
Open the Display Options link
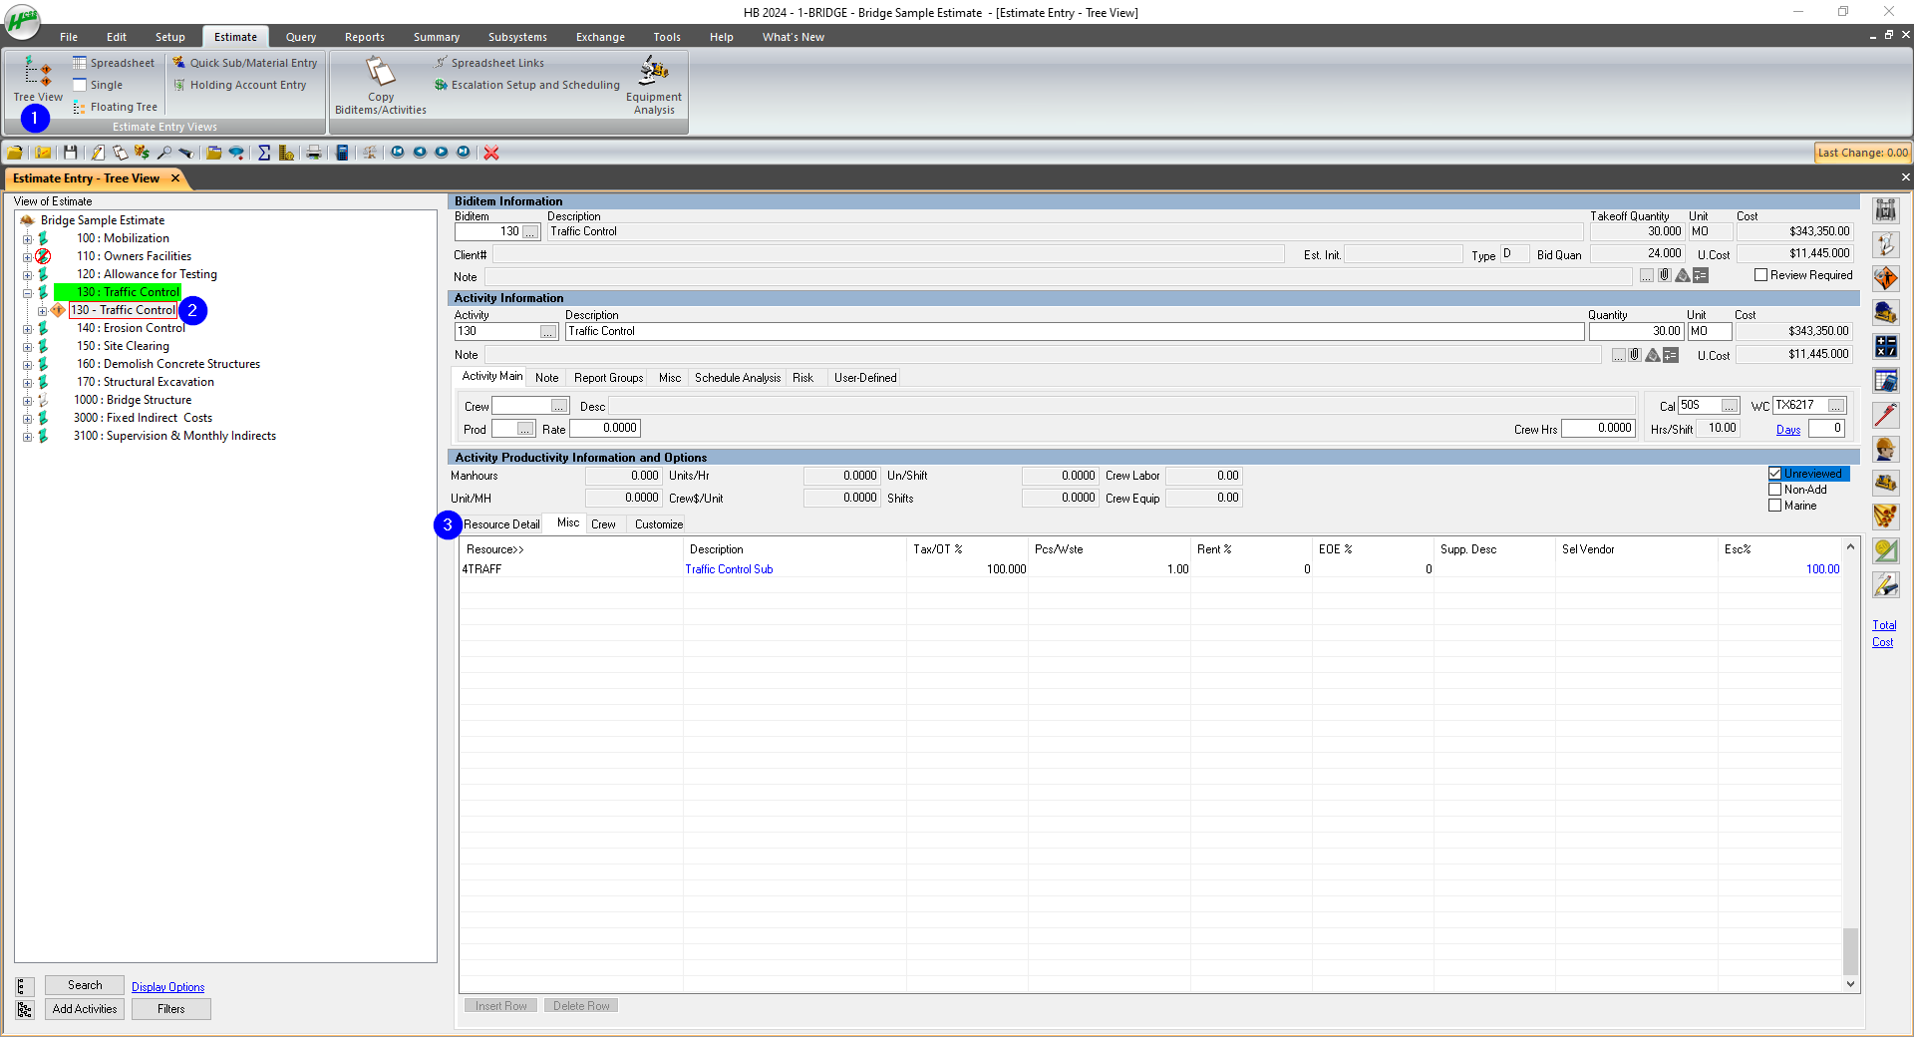(x=168, y=987)
